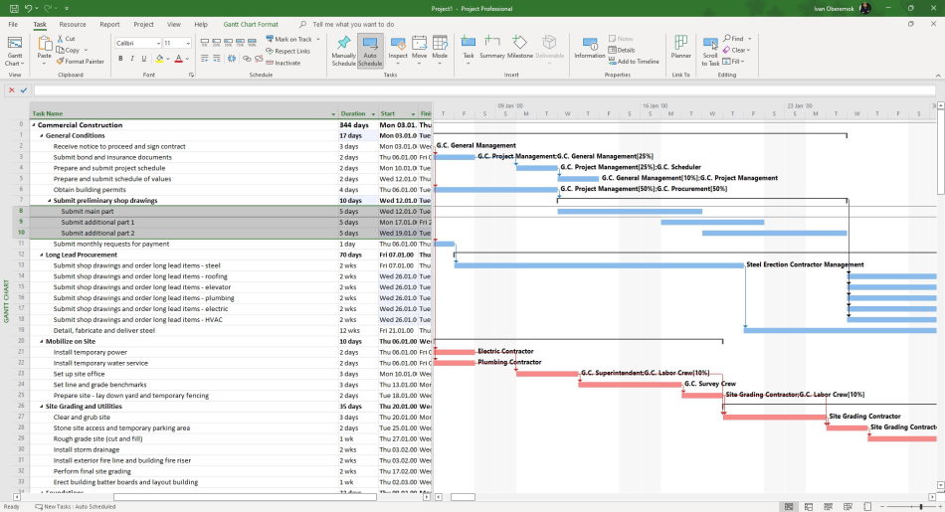This screenshot has width=945, height=512.
Task: Toggle underline formatting
Action: (x=143, y=59)
